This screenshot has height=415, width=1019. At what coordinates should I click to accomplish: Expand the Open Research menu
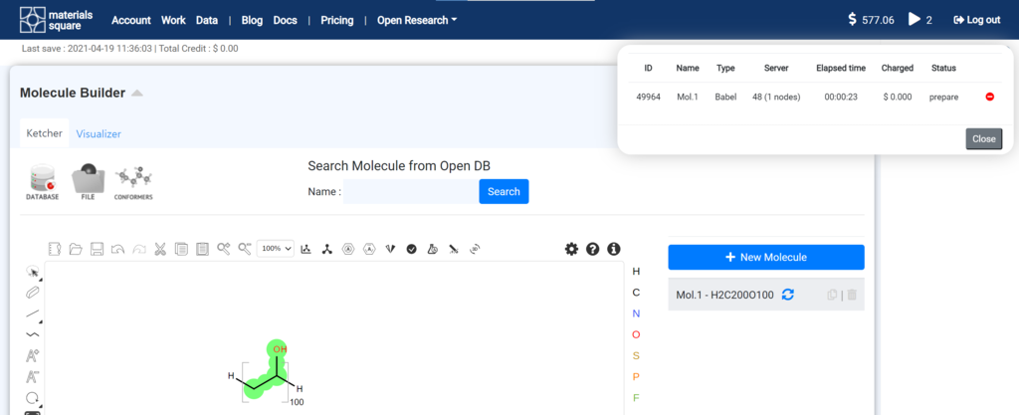[417, 20]
